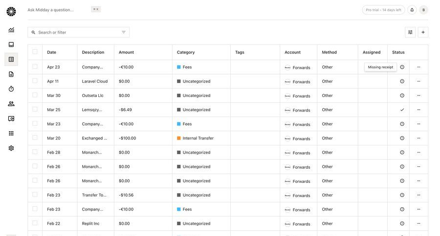
Task: Open the Apps grid icon in sidebar
Action: pos(11,133)
